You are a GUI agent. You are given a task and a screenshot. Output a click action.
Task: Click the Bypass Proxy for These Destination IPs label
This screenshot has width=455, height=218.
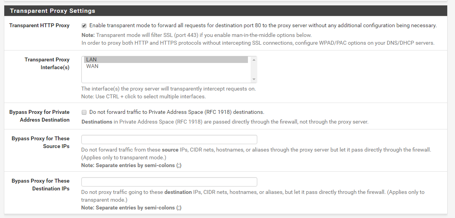(x=40, y=185)
